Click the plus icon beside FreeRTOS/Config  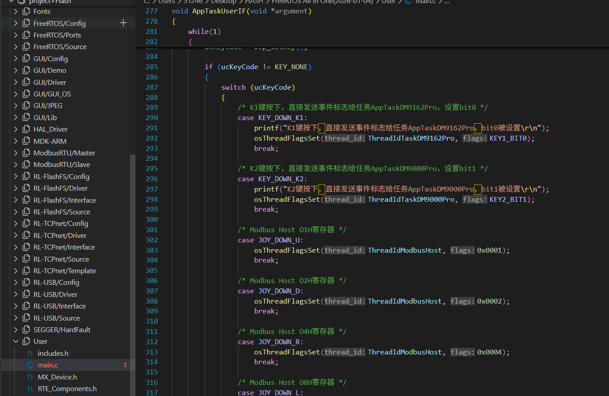coord(123,23)
